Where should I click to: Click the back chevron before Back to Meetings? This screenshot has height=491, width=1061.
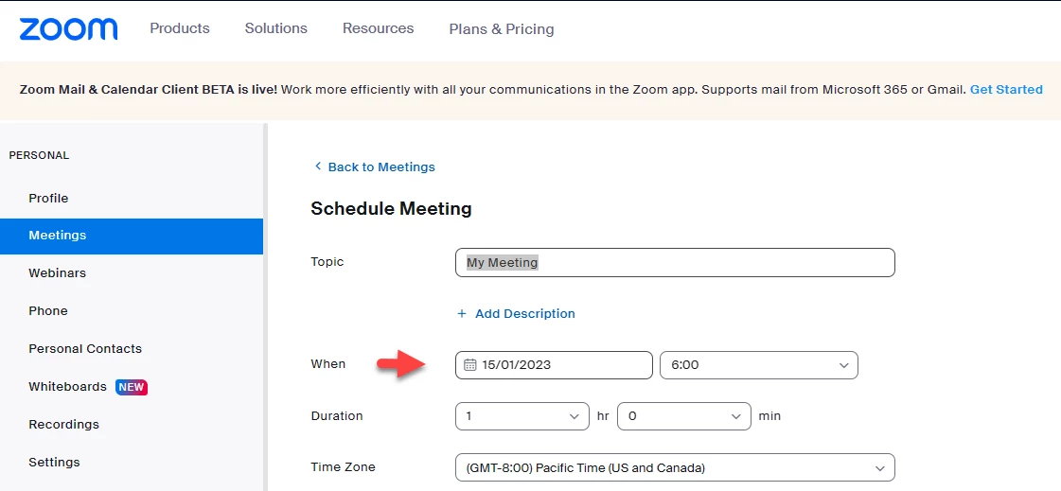click(x=318, y=167)
